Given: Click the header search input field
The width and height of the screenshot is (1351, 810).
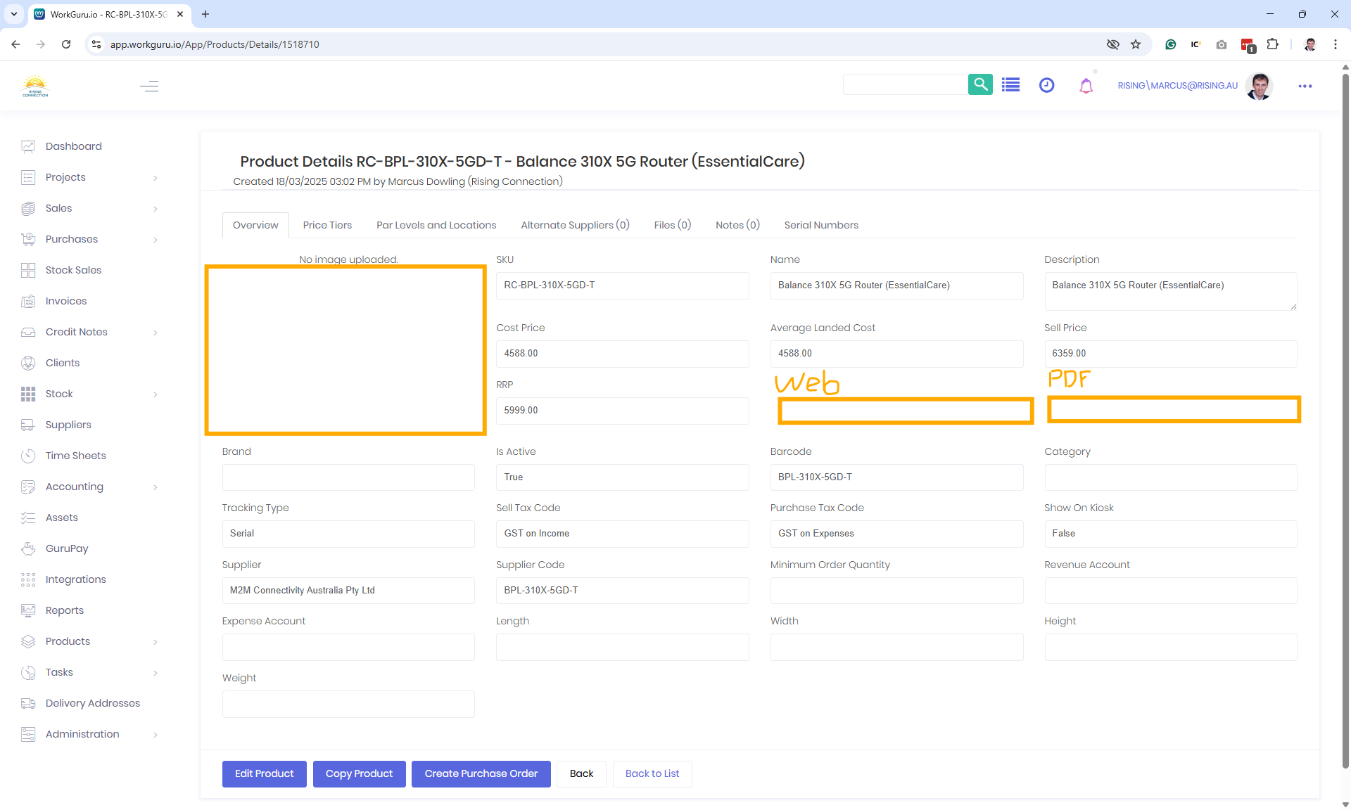Looking at the screenshot, I should pyautogui.click(x=905, y=85).
